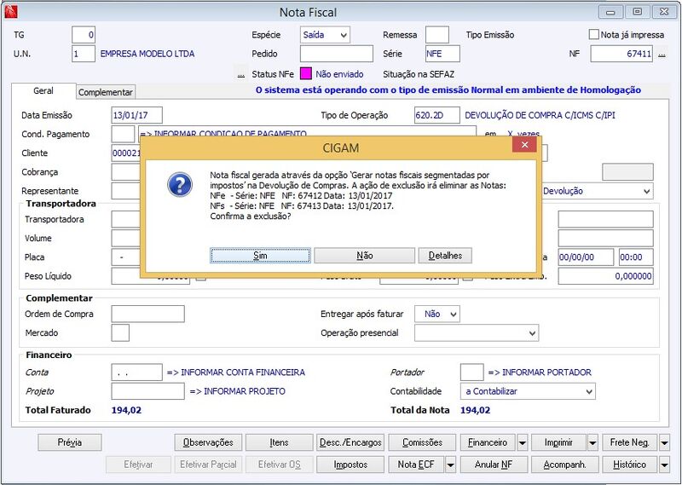This screenshot has width=682, height=485.
Task: Expand the Histórico dropdown arrow
Action: coord(664,465)
